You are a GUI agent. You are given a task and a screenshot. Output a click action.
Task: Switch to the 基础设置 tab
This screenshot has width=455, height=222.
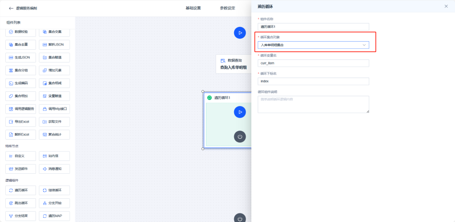pos(193,8)
